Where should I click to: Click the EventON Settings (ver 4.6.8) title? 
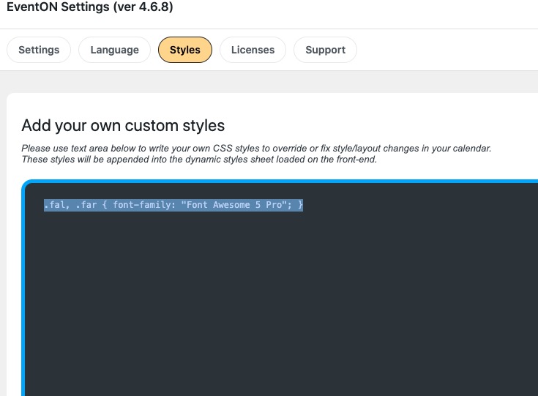point(90,7)
